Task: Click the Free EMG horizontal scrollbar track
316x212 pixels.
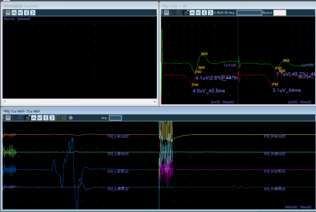Action: click(79, 101)
